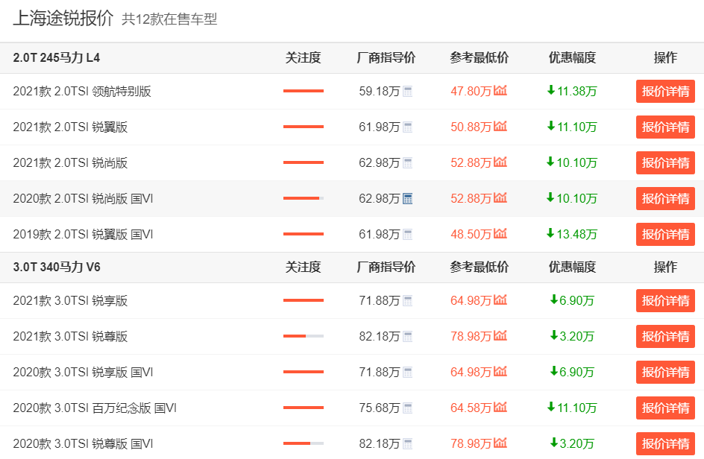The image size is (704, 459).
Task: Show price trend chart for 2021款 3.0TSI 锐享版
Action: pyautogui.click(x=500, y=300)
